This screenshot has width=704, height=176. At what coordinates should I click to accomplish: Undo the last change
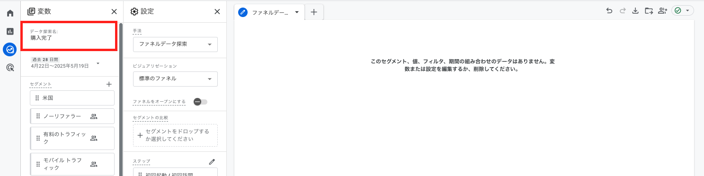(609, 11)
